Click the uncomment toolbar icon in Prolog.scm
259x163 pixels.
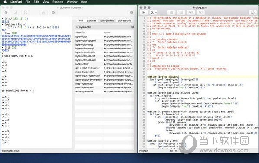(x=200, y=13)
